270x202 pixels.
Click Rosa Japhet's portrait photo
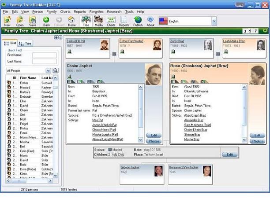click(x=257, y=74)
